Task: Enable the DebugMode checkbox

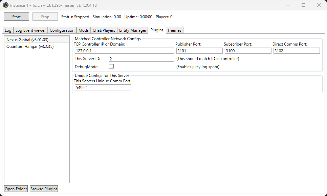Action: pos(111,66)
